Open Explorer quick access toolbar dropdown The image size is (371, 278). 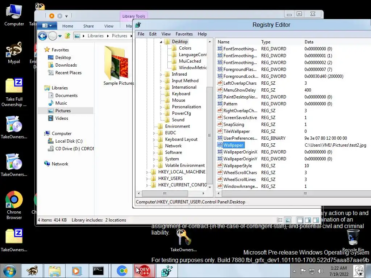tap(67, 16)
